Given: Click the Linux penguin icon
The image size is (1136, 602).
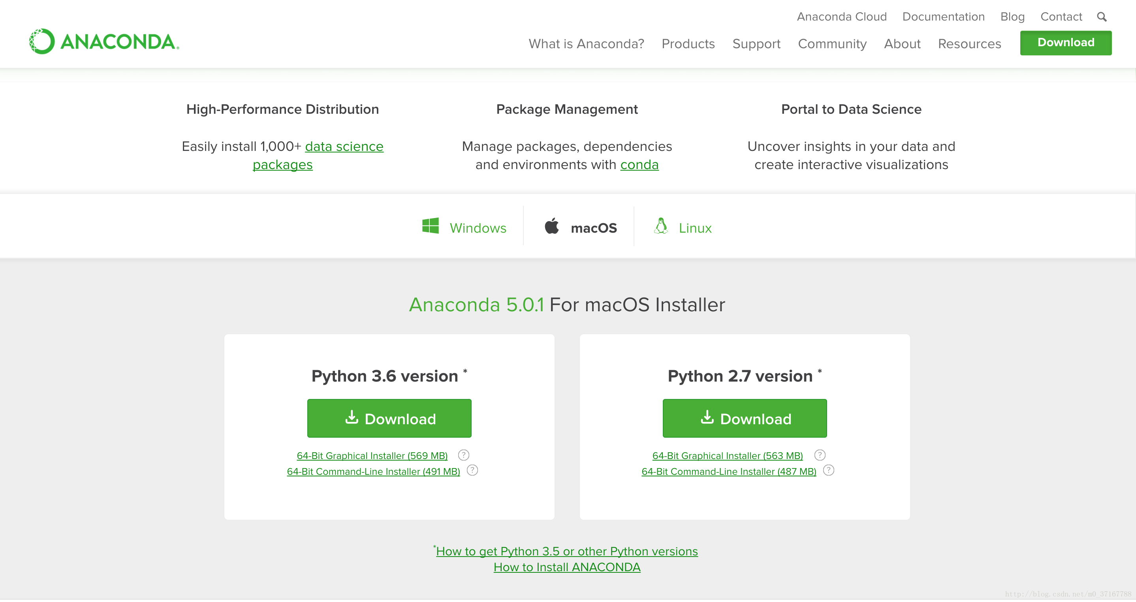Looking at the screenshot, I should [660, 226].
